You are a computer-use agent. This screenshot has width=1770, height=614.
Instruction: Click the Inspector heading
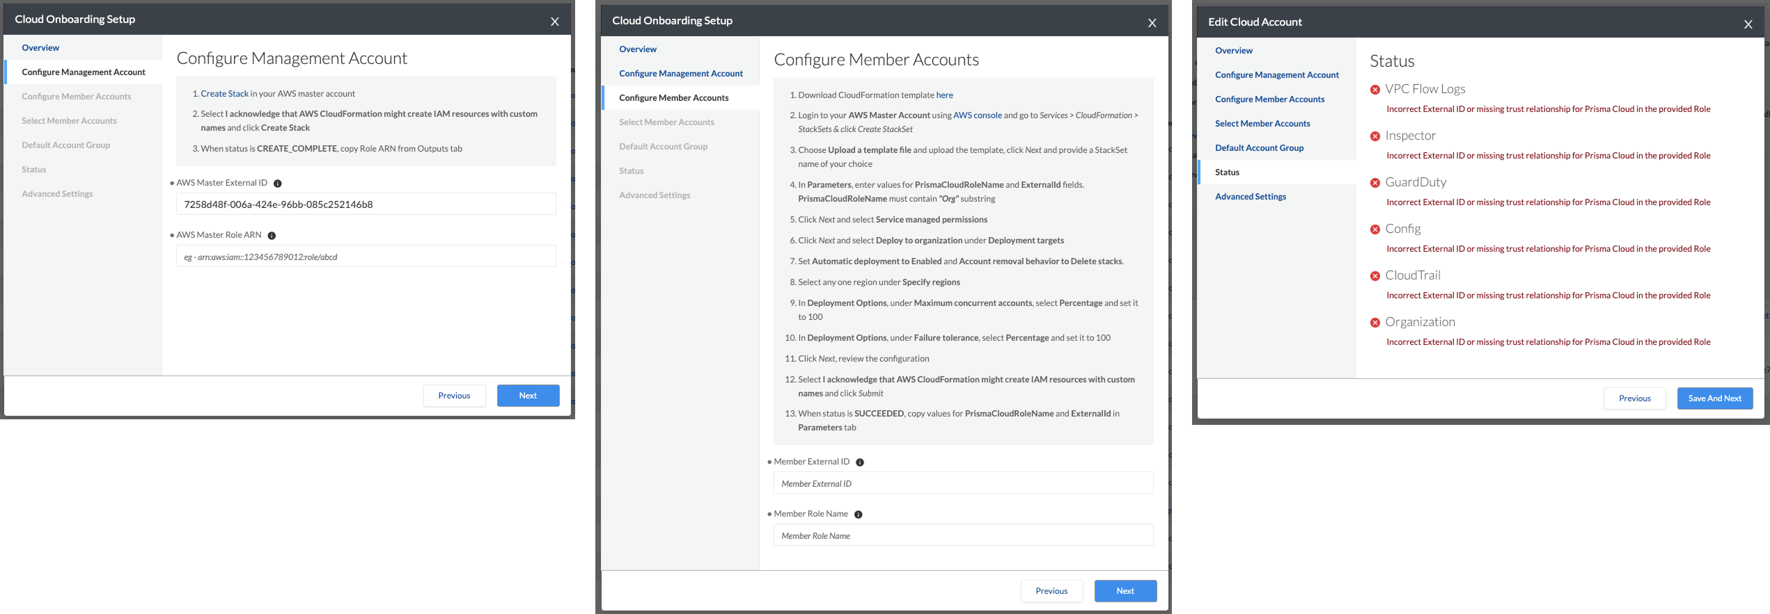[1410, 136]
